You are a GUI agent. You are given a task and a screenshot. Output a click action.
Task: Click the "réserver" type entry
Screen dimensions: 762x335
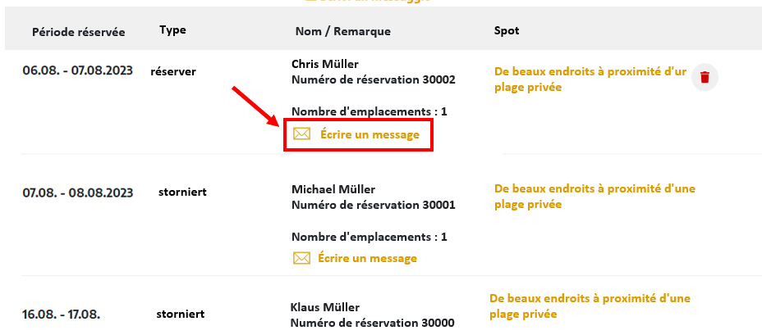(173, 72)
